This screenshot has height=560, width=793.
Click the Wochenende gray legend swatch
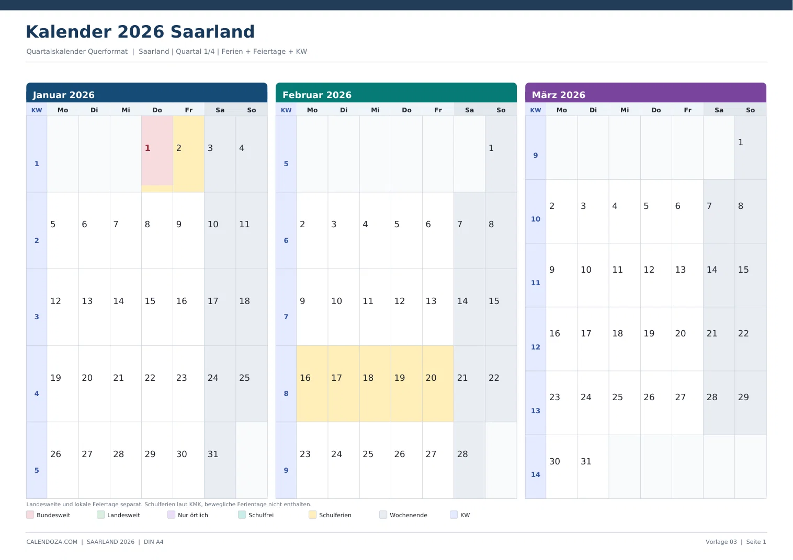[x=383, y=515]
